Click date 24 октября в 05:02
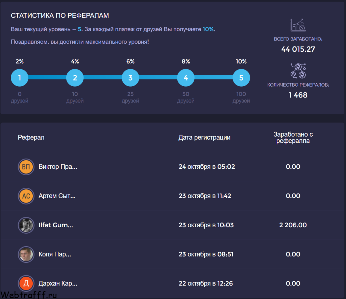Viewport: 346px width, 299px height. click(x=207, y=167)
